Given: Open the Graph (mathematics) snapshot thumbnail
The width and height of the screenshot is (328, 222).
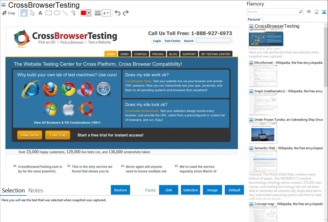Looking at the screenshot, I should click(263, 104).
